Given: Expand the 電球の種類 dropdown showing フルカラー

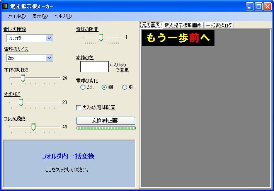Looking at the screenshot, I should pyautogui.click(x=49, y=38).
